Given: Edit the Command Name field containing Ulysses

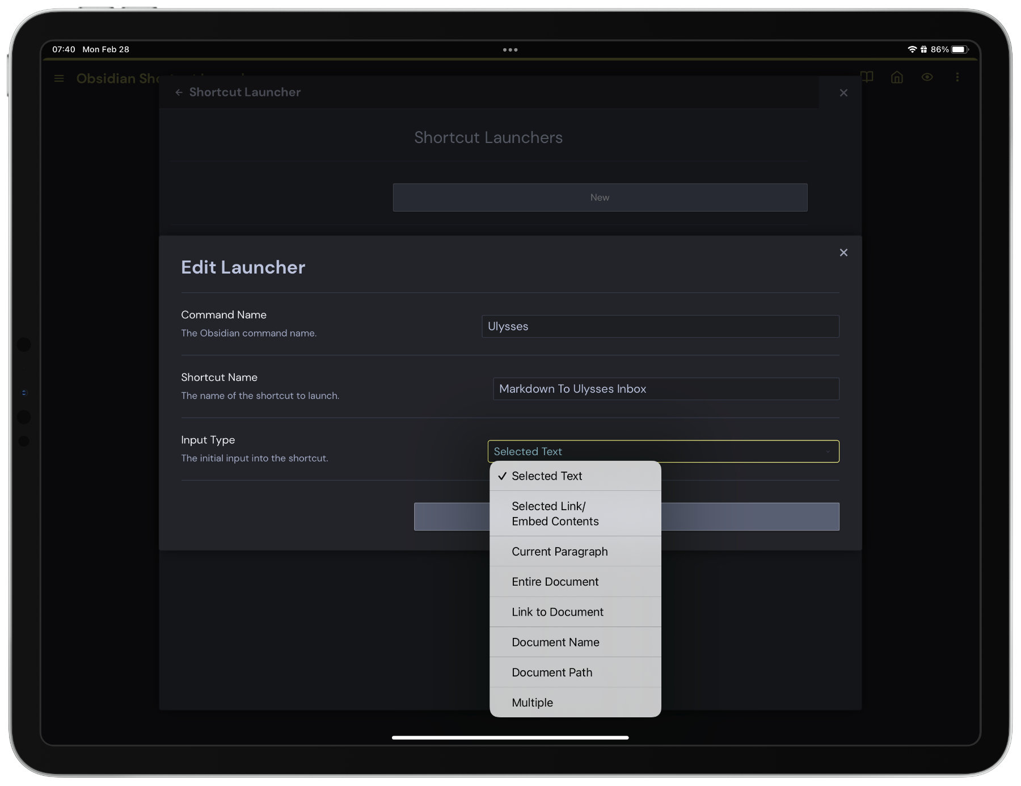Looking at the screenshot, I should point(660,326).
